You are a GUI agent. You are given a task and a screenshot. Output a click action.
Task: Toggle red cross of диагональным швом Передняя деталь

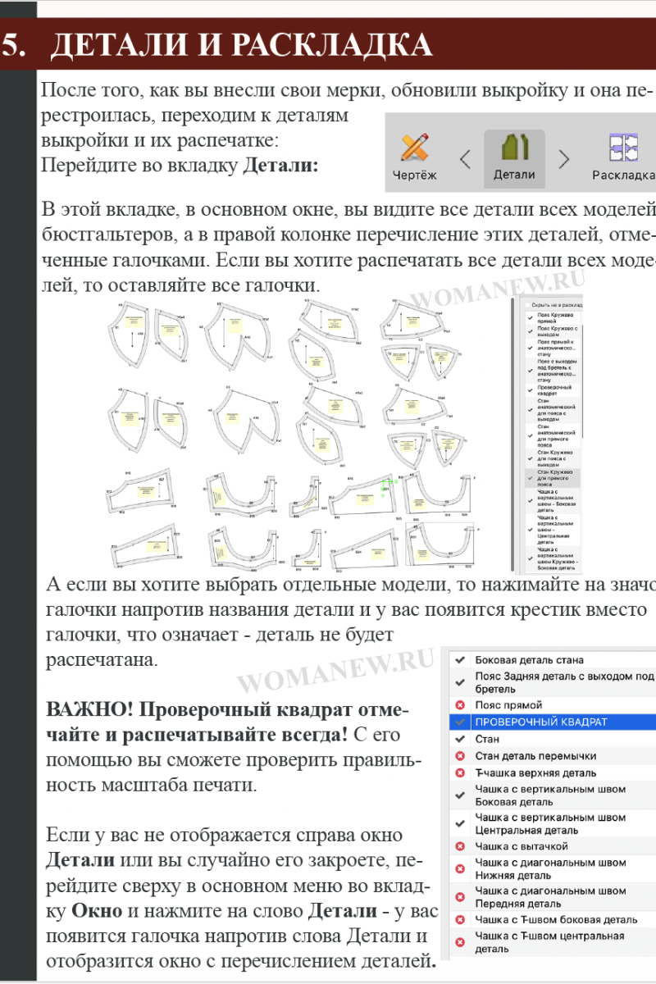click(x=460, y=897)
